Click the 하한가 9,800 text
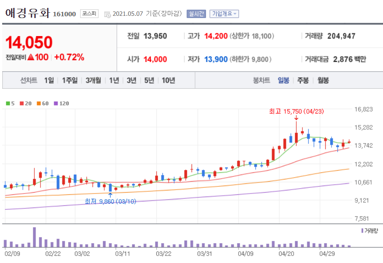 point(250,59)
